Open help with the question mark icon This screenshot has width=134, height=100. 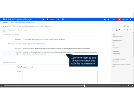(130, 30)
